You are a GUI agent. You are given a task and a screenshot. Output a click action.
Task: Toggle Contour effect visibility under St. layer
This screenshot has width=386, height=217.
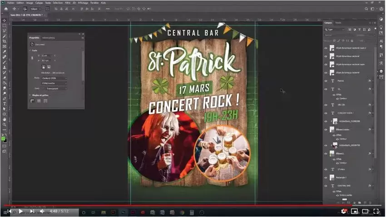[x=337, y=99]
